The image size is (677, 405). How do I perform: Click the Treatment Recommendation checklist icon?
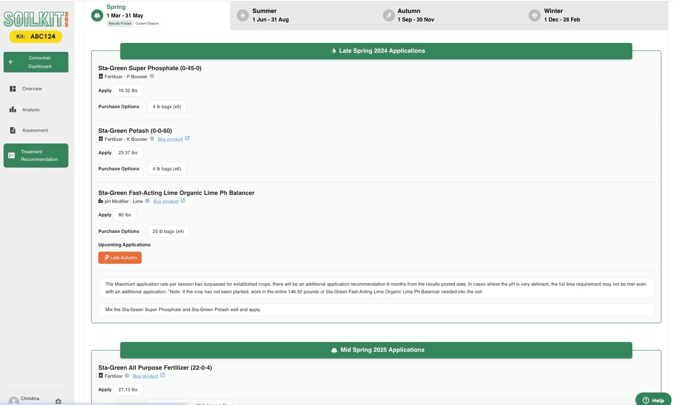(12, 156)
